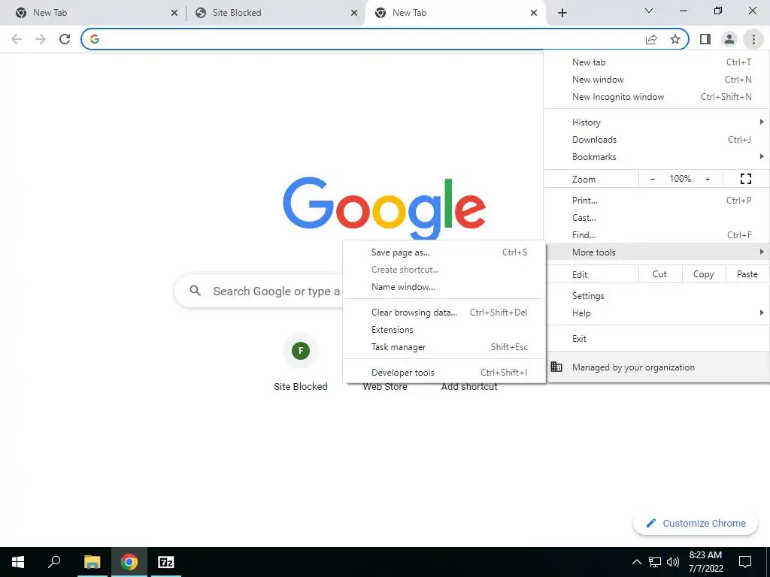The height and width of the screenshot is (577, 770).
Task: Open Clear browsing data option
Action: coord(444,313)
